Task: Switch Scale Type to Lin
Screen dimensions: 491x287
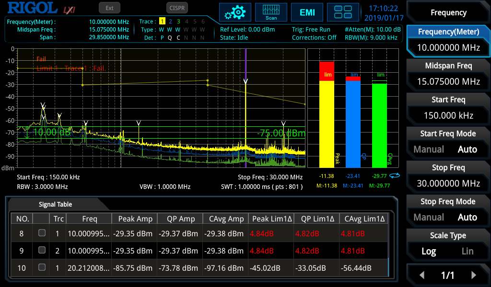Action: coord(468,251)
